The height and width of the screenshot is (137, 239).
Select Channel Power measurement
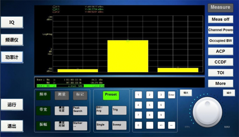(x=221, y=30)
